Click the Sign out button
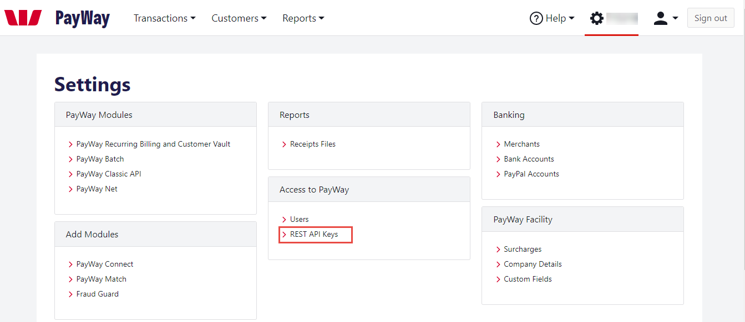This screenshot has height=322, width=745. coord(711,18)
